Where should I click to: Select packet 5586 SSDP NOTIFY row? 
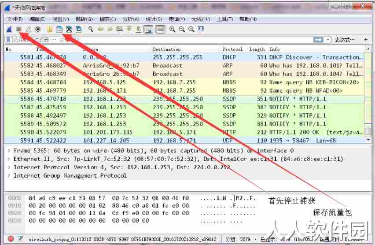[184, 99]
